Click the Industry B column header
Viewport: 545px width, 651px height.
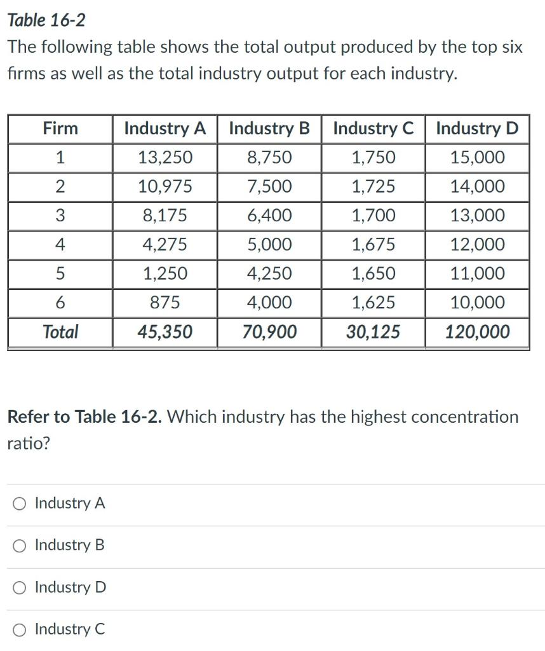tap(270, 129)
